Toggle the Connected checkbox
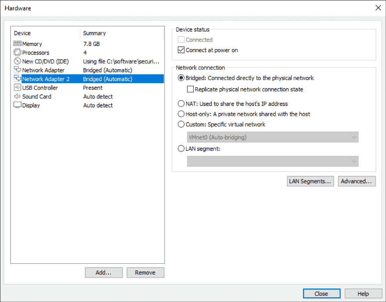This screenshot has height=302, width=386. tap(181, 39)
